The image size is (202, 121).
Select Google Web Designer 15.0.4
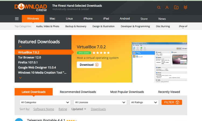tap(37, 67)
